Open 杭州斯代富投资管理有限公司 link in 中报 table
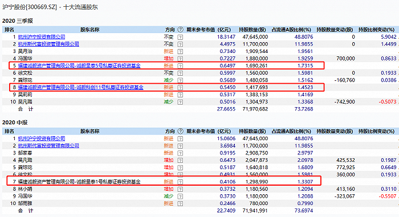399x217 pixels. [x=48, y=146]
